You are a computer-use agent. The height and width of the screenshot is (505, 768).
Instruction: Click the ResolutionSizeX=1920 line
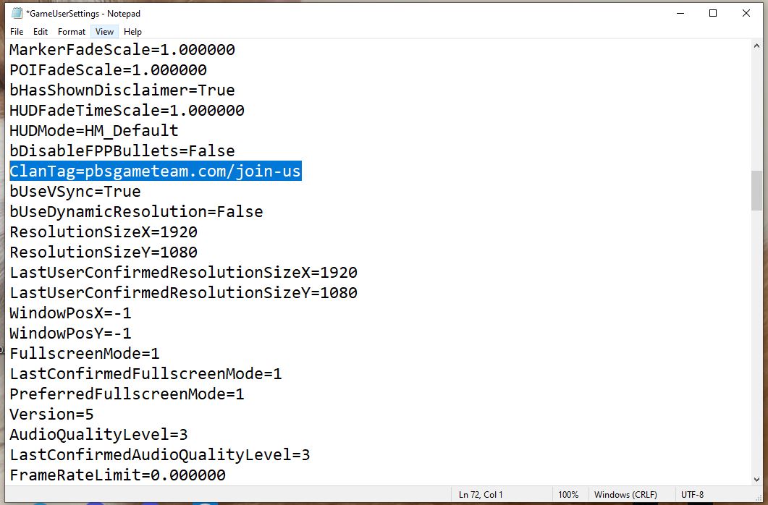click(104, 232)
